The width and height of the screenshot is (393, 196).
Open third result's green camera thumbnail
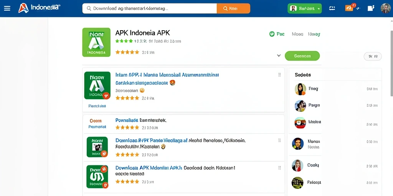(97, 147)
